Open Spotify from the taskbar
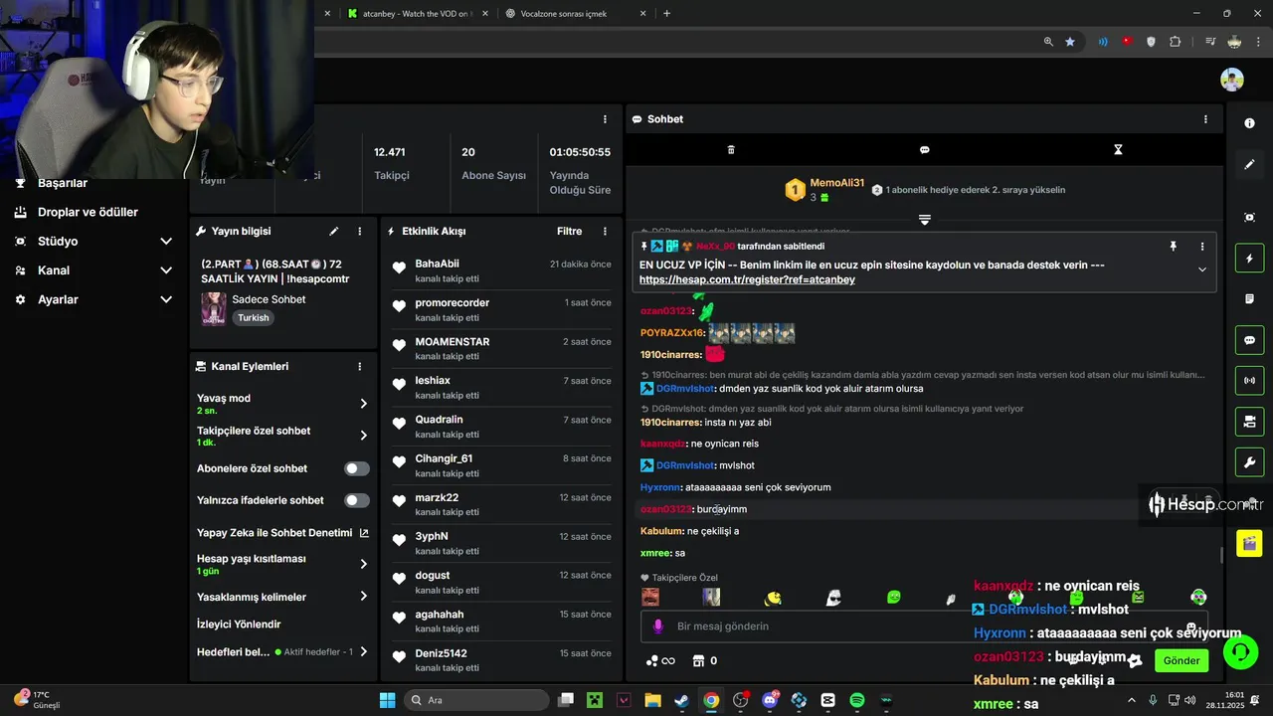Screen dimensions: 1273x716 pos(857,700)
